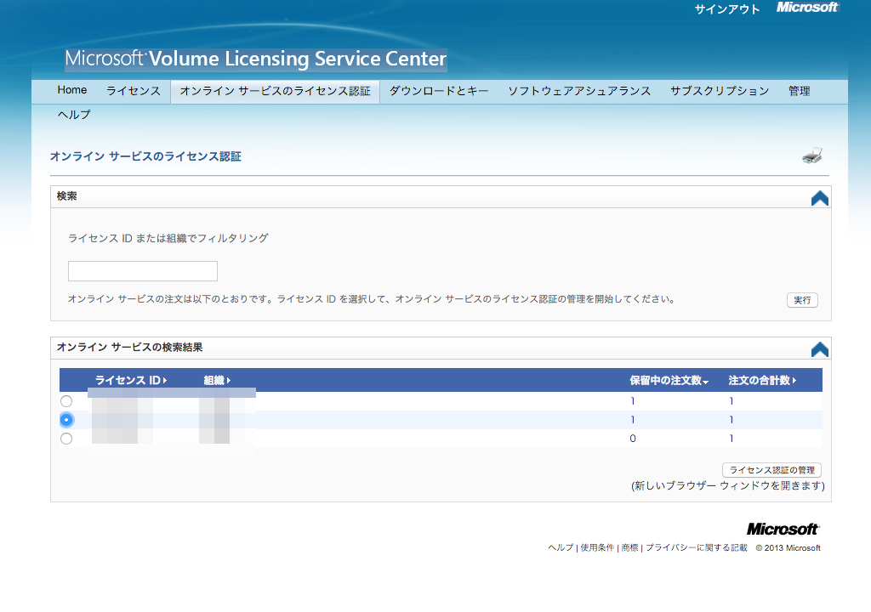Collapse the 検索 panel with its arrow
Screen dimensions: 871x612
(x=819, y=198)
